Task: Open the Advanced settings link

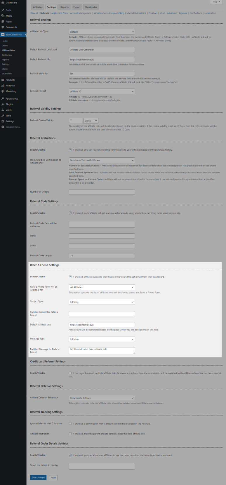Action: pyautogui.click(x=172, y=13)
